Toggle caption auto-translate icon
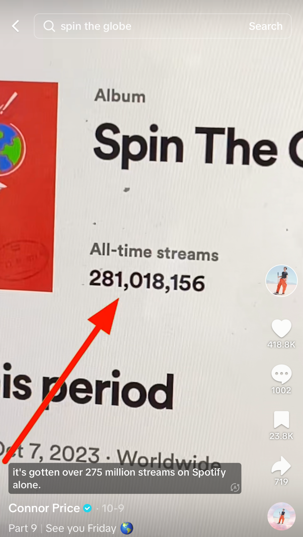Image resolution: width=303 pixels, height=537 pixels. [x=235, y=487]
